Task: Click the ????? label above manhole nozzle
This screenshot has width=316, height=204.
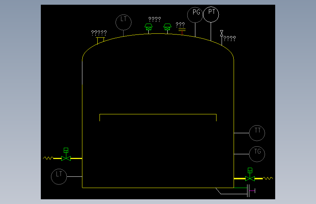Action: tap(99, 33)
